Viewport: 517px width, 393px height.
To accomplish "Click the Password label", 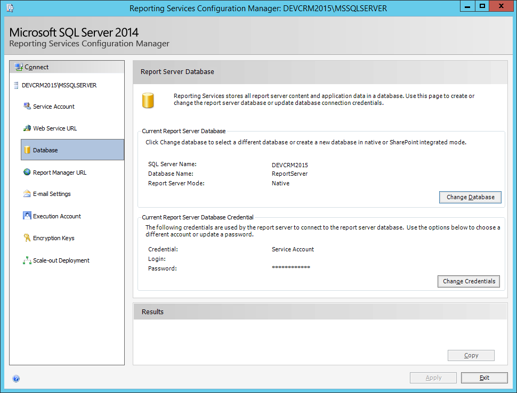I will 162,268.
